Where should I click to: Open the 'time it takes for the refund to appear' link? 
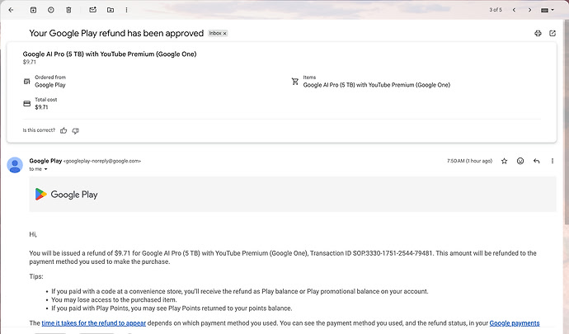pos(94,323)
